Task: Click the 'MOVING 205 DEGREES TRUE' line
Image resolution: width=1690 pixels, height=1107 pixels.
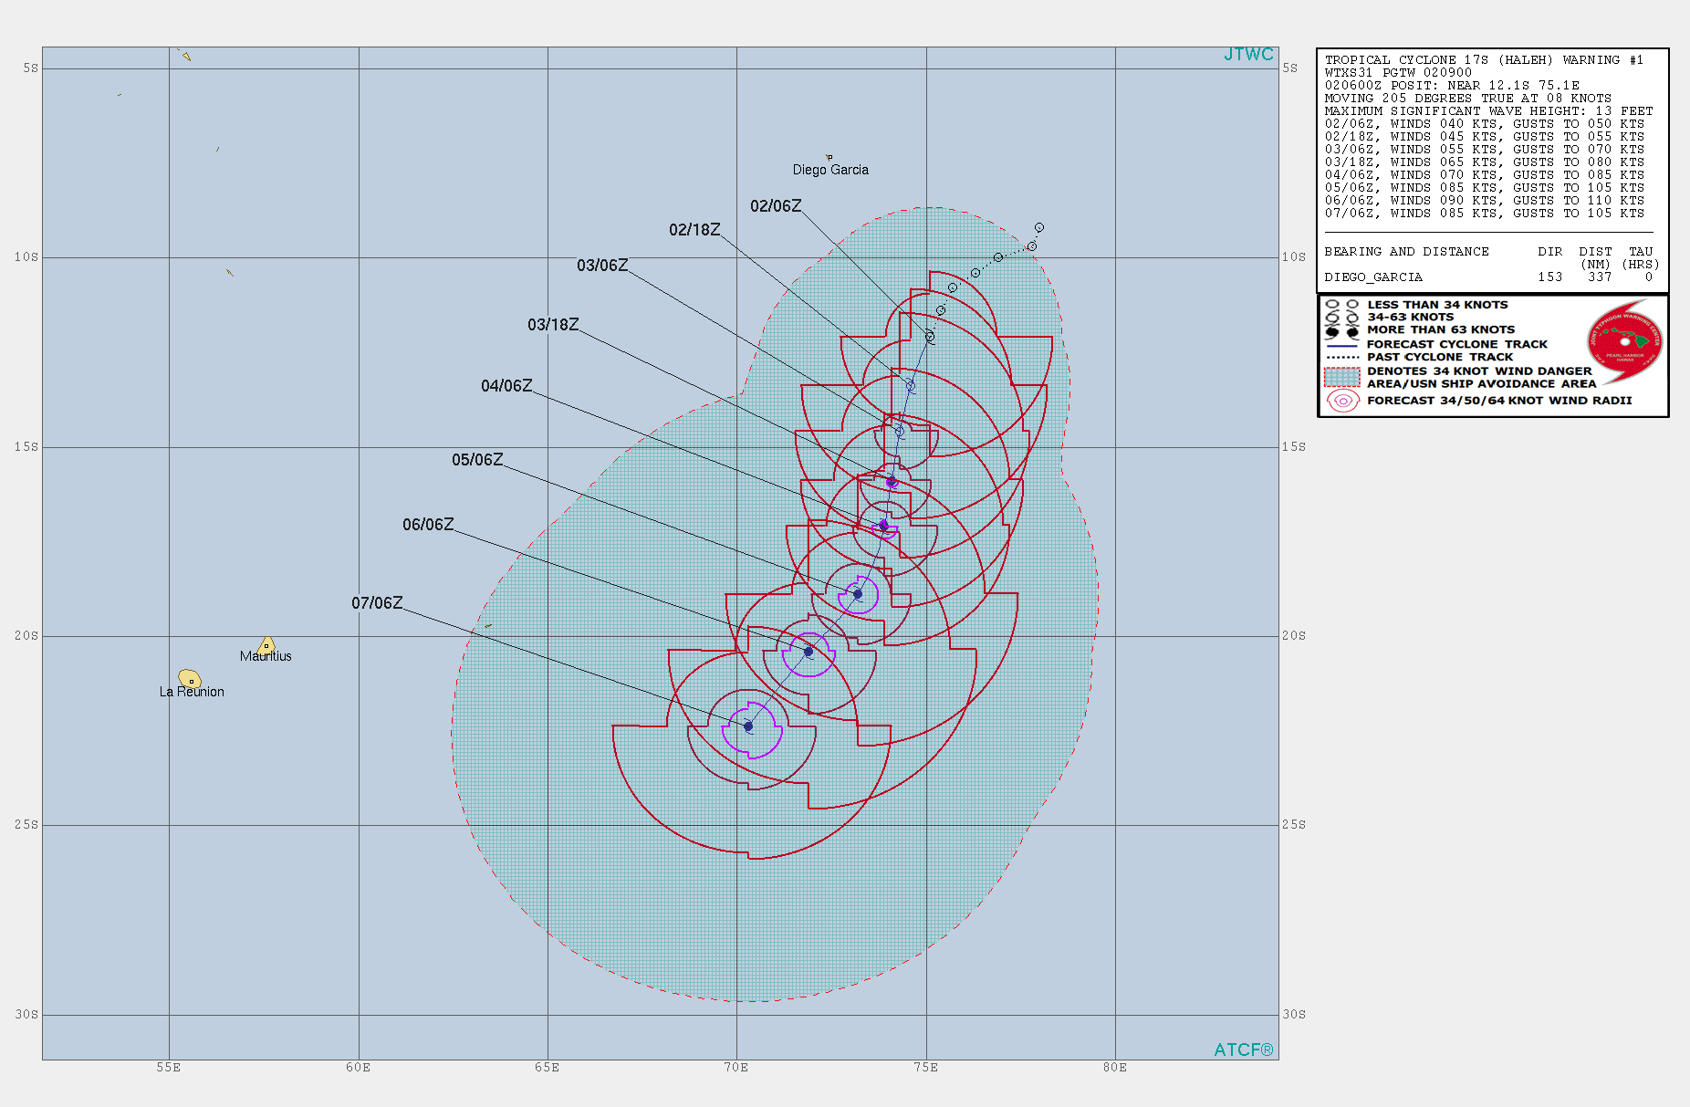Action: pos(1468,99)
